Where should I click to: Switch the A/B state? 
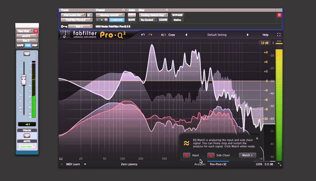pos(163,35)
